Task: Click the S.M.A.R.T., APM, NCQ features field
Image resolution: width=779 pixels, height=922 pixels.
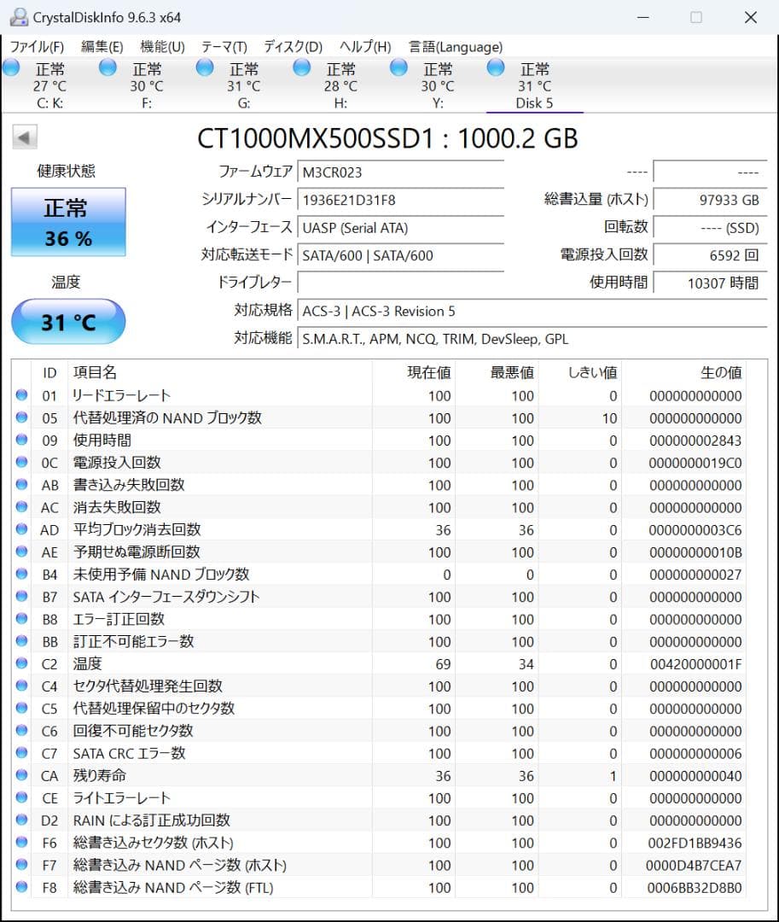Action: pos(532,339)
